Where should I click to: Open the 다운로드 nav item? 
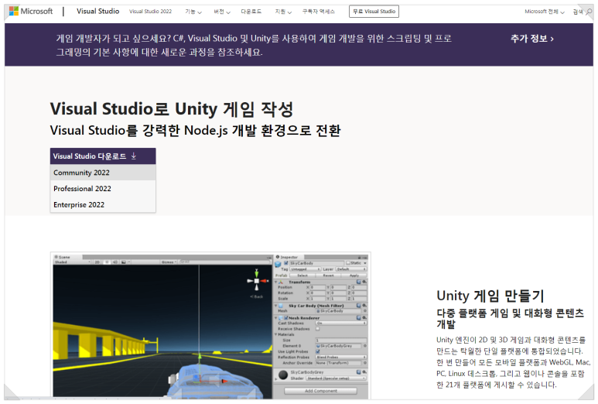pos(251,12)
